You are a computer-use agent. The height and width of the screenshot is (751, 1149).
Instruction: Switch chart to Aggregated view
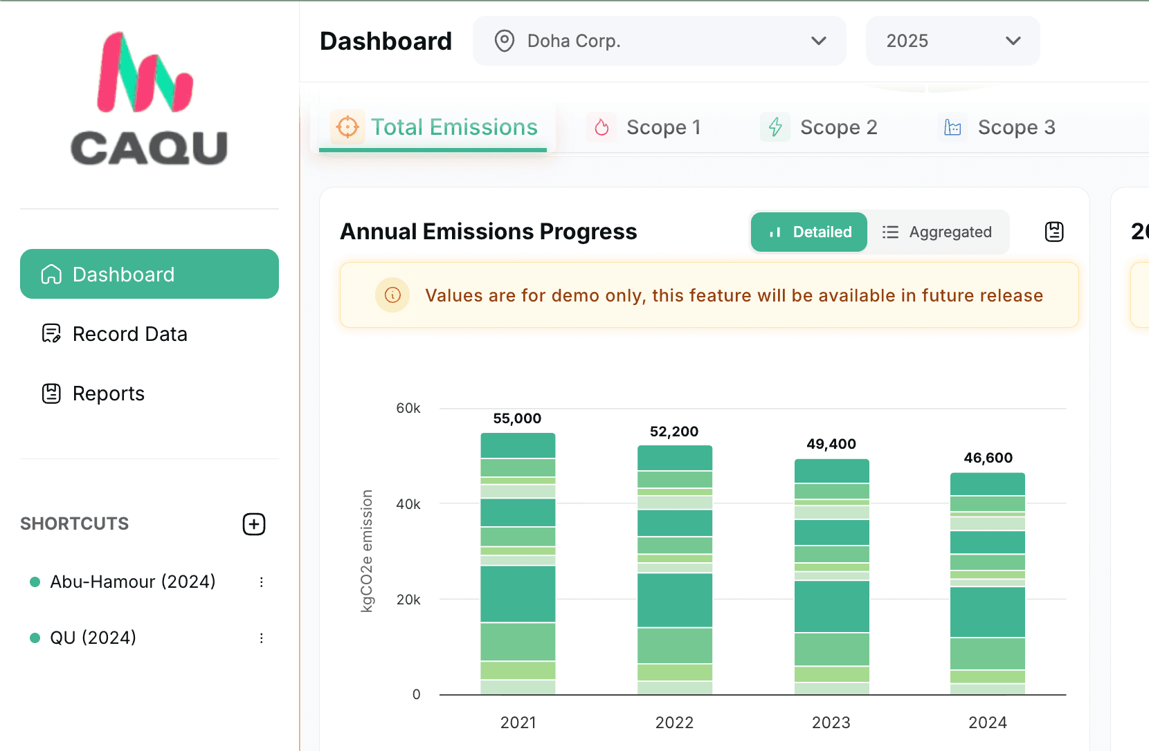click(x=937, y=232)
